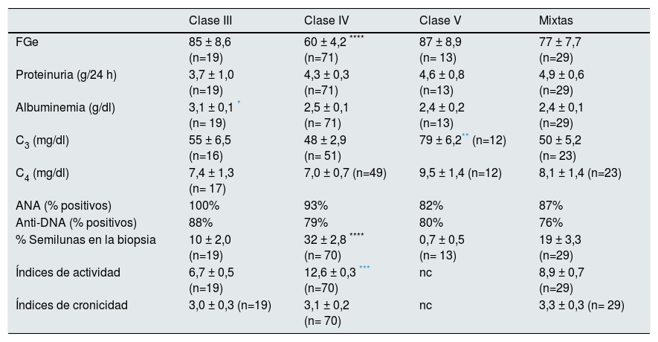This screenshot has width=658, height=342.
Task: Open the single-asterisk footnote in Albuminemia row
Action: coord(239,104)
